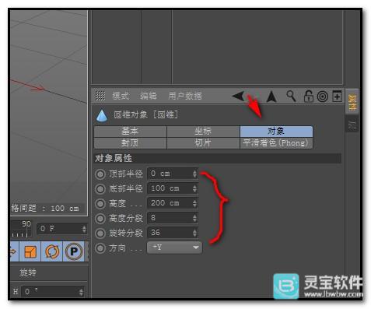Select the orange scale square tool icon
The height and width of the screenshot is (309, 371).
pos(30,251)
